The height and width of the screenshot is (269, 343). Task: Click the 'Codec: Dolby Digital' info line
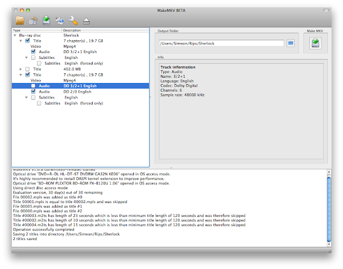coord(179,86)
